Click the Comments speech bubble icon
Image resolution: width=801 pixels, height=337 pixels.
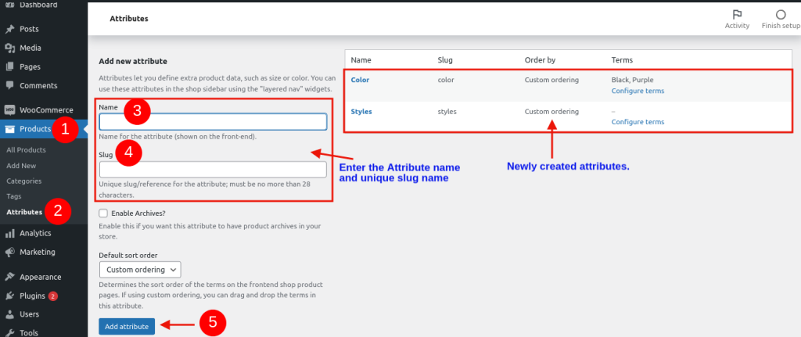coord(9,85)
